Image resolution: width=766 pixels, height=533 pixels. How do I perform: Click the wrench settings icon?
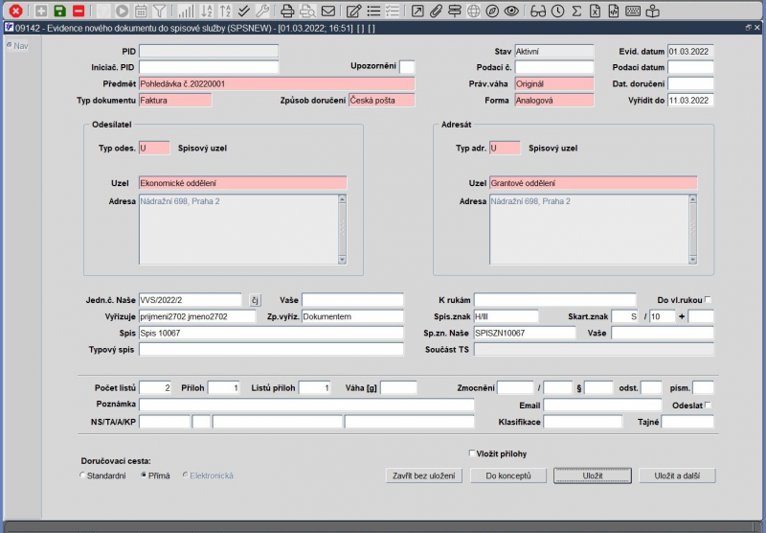[261, 11]
